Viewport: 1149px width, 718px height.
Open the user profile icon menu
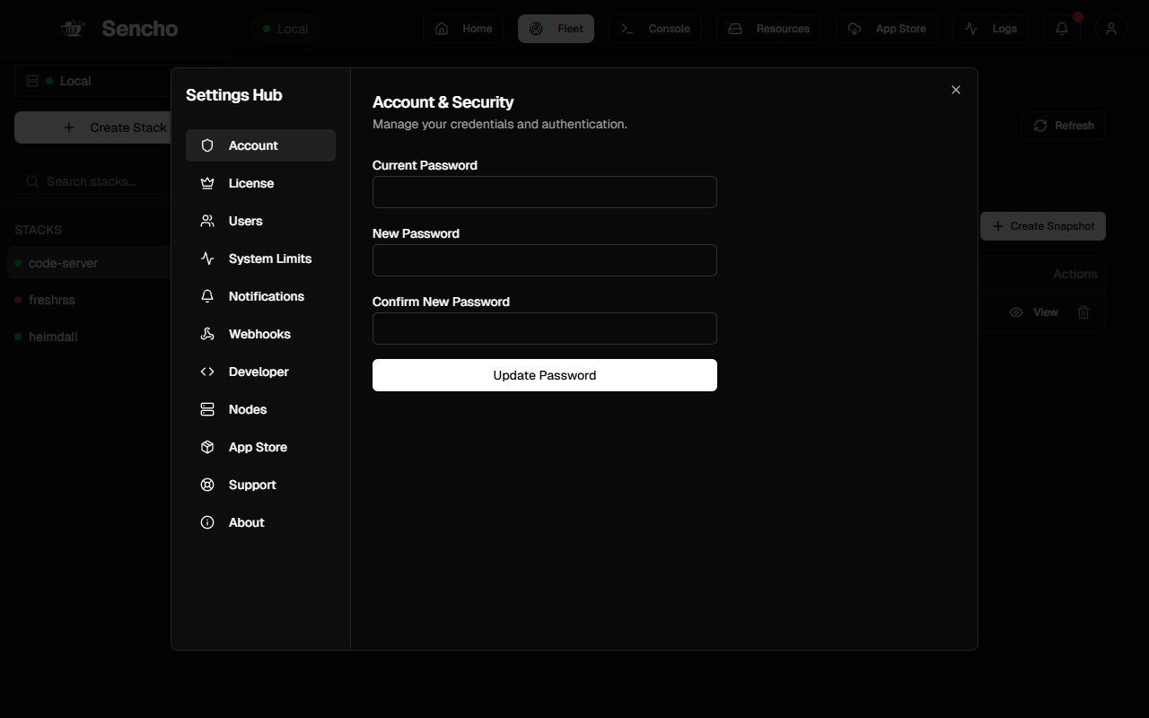pyautogui.click(x=1111, y=29)
